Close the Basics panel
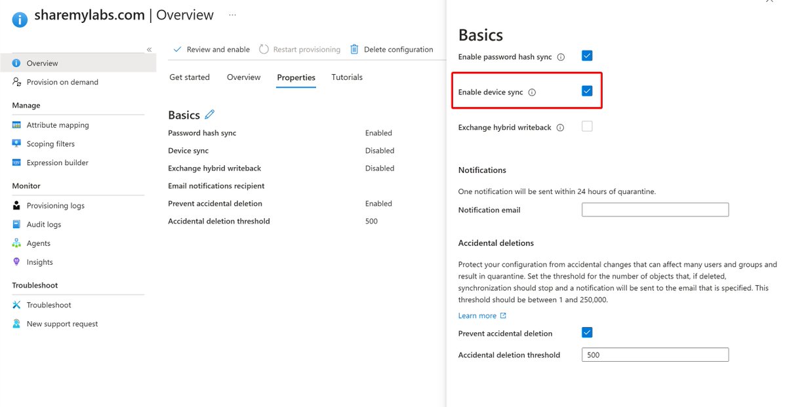The width and height of the screenshot is (787, 407). point(769,2)
